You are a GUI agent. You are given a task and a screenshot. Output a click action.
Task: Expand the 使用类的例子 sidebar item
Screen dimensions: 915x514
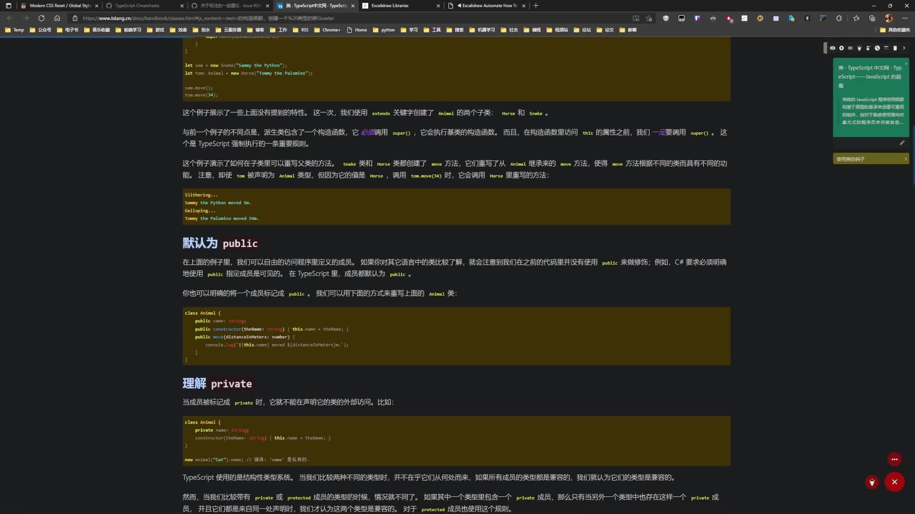coord(870,159)
